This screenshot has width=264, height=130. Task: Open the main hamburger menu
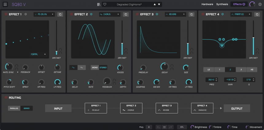pos(5,4)
